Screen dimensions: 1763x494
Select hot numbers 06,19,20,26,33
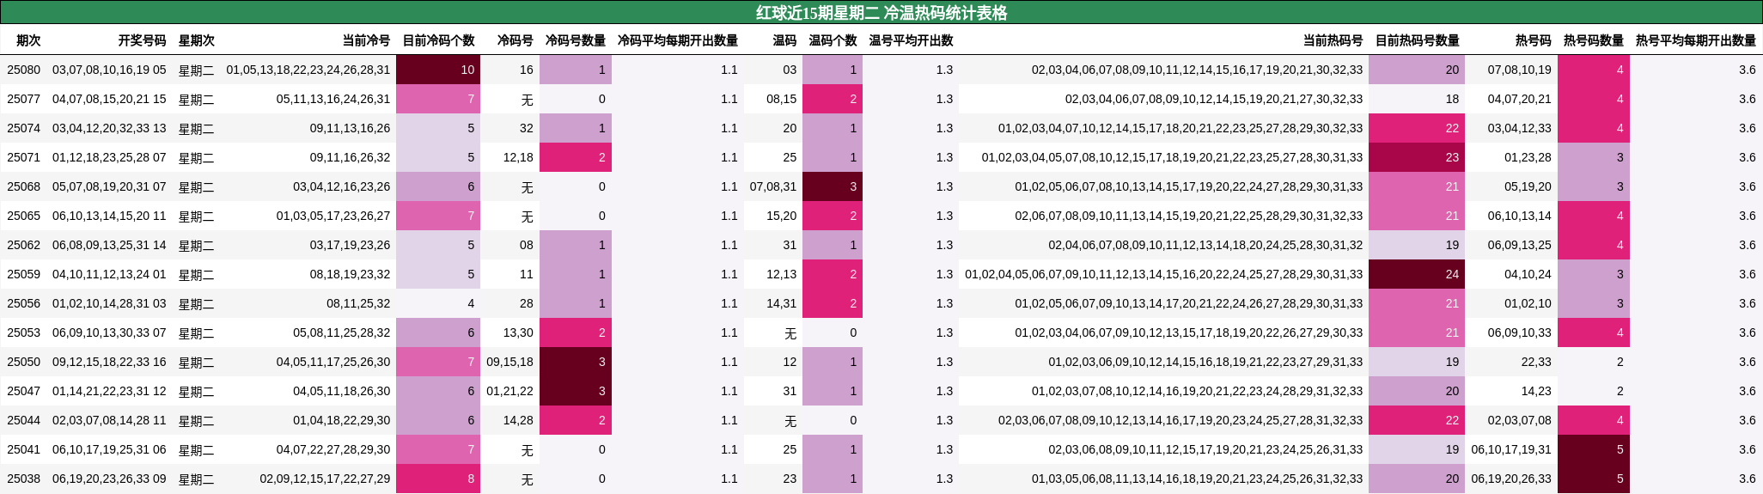click(x=1511, y=479)
